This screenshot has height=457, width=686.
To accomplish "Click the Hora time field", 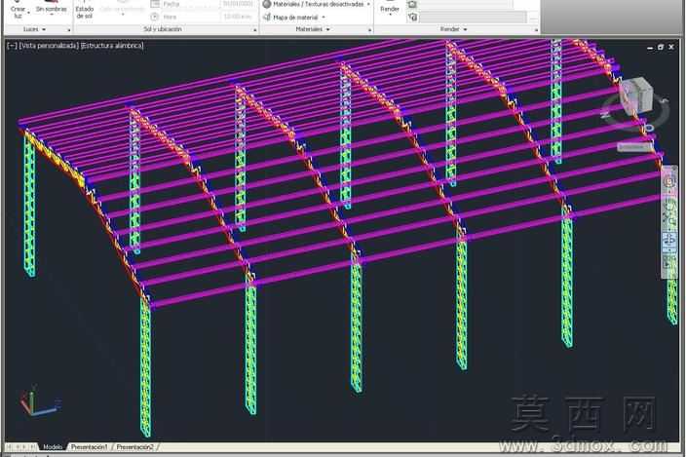I will tap(236, 18).
